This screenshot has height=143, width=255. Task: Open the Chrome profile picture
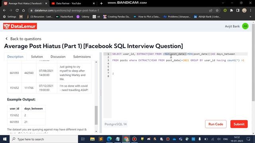tap(244, 10)
